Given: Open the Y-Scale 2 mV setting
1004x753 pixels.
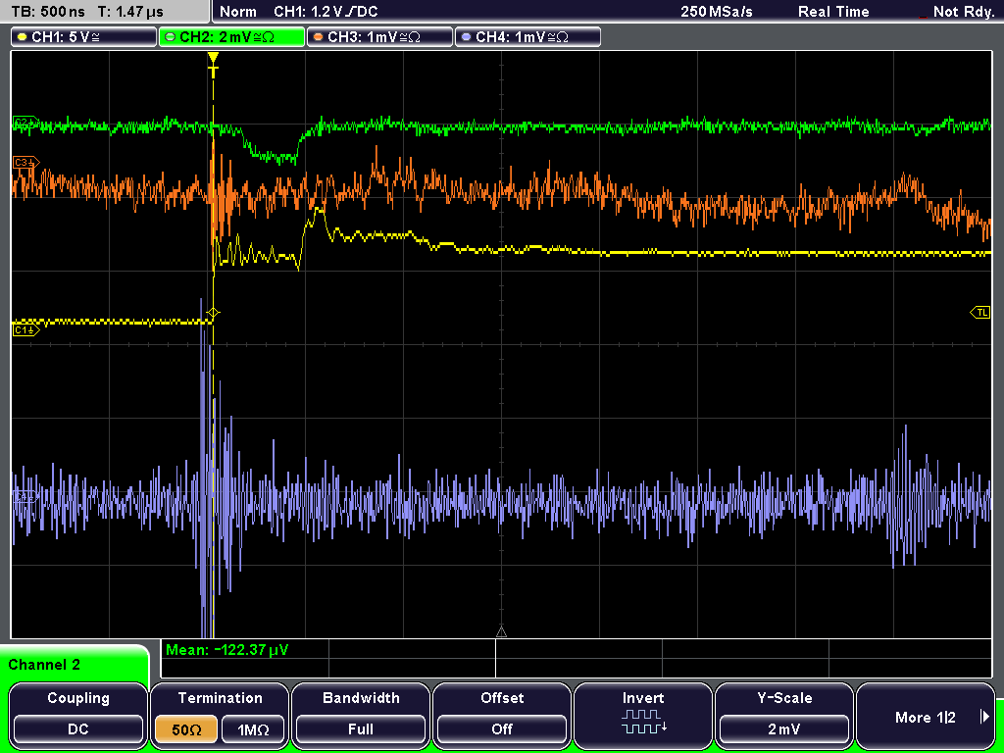Looking at the screenshot, I should [783, 728].
